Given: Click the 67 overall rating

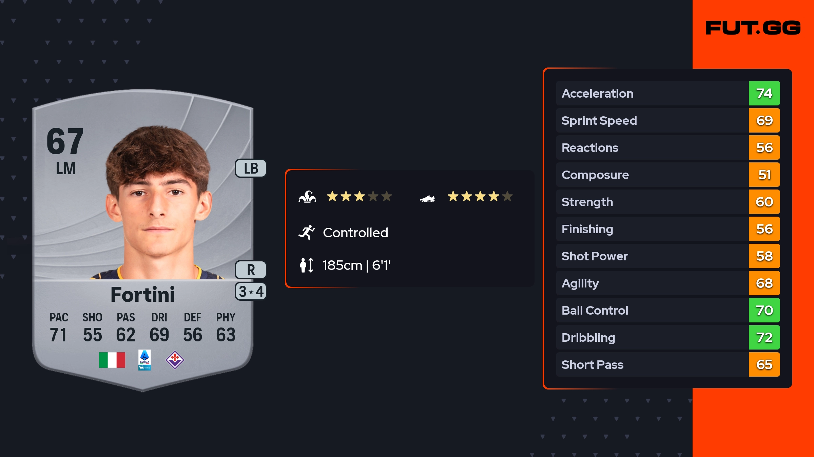Looking at the screenshot, I should pyautogui.click(x=65, y=141).
